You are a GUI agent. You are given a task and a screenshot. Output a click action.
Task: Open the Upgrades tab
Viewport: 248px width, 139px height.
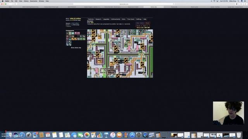[106, 19]
